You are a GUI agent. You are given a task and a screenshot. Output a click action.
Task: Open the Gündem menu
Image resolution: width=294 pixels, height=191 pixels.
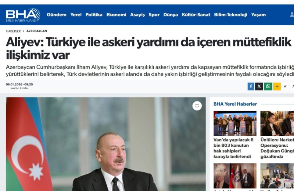coord(56,15)
